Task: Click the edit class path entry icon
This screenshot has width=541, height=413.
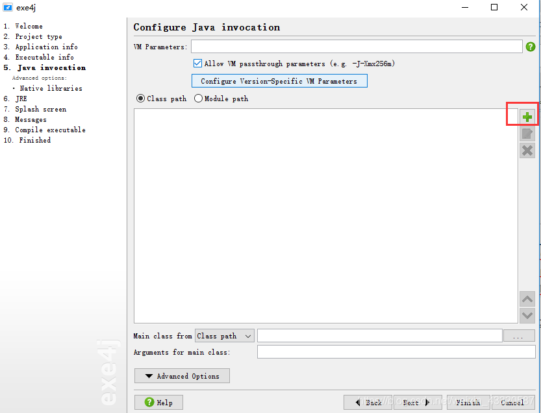Action: click(527, 134)
